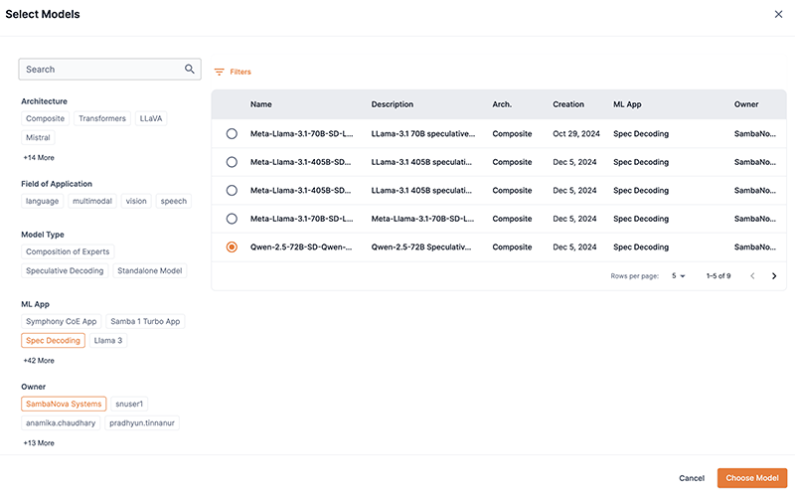Close the Select Models dialog
Viewport: 795px width, 494px height.
coord(778,14)
